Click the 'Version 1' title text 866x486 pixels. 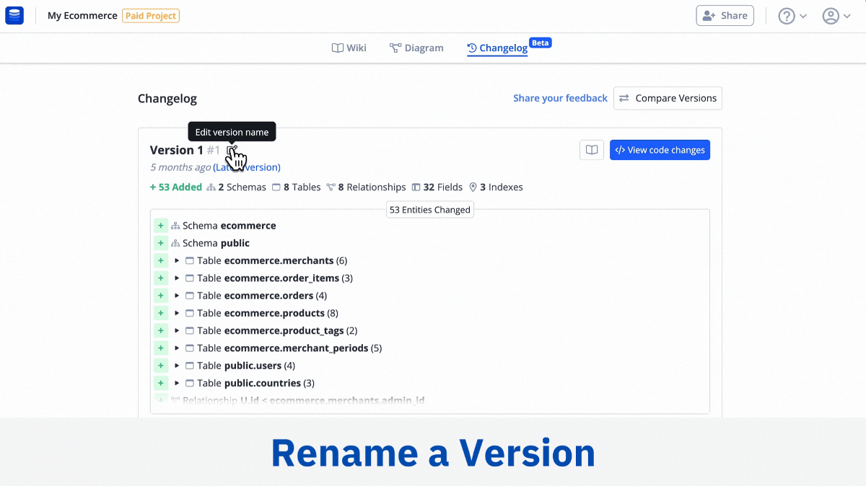177,150
